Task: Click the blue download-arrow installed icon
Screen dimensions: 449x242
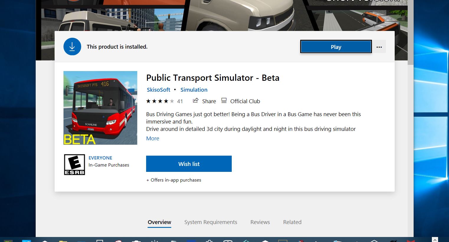Action: click(72, 47)
